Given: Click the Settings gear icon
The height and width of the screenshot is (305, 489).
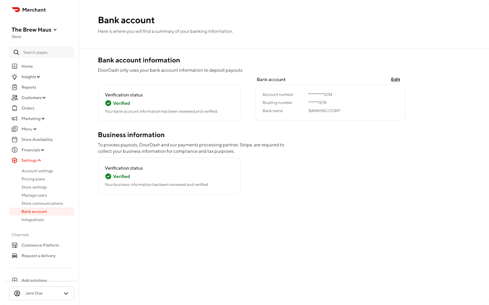Looking at the screenshot, I should click(x=15, y=160).
